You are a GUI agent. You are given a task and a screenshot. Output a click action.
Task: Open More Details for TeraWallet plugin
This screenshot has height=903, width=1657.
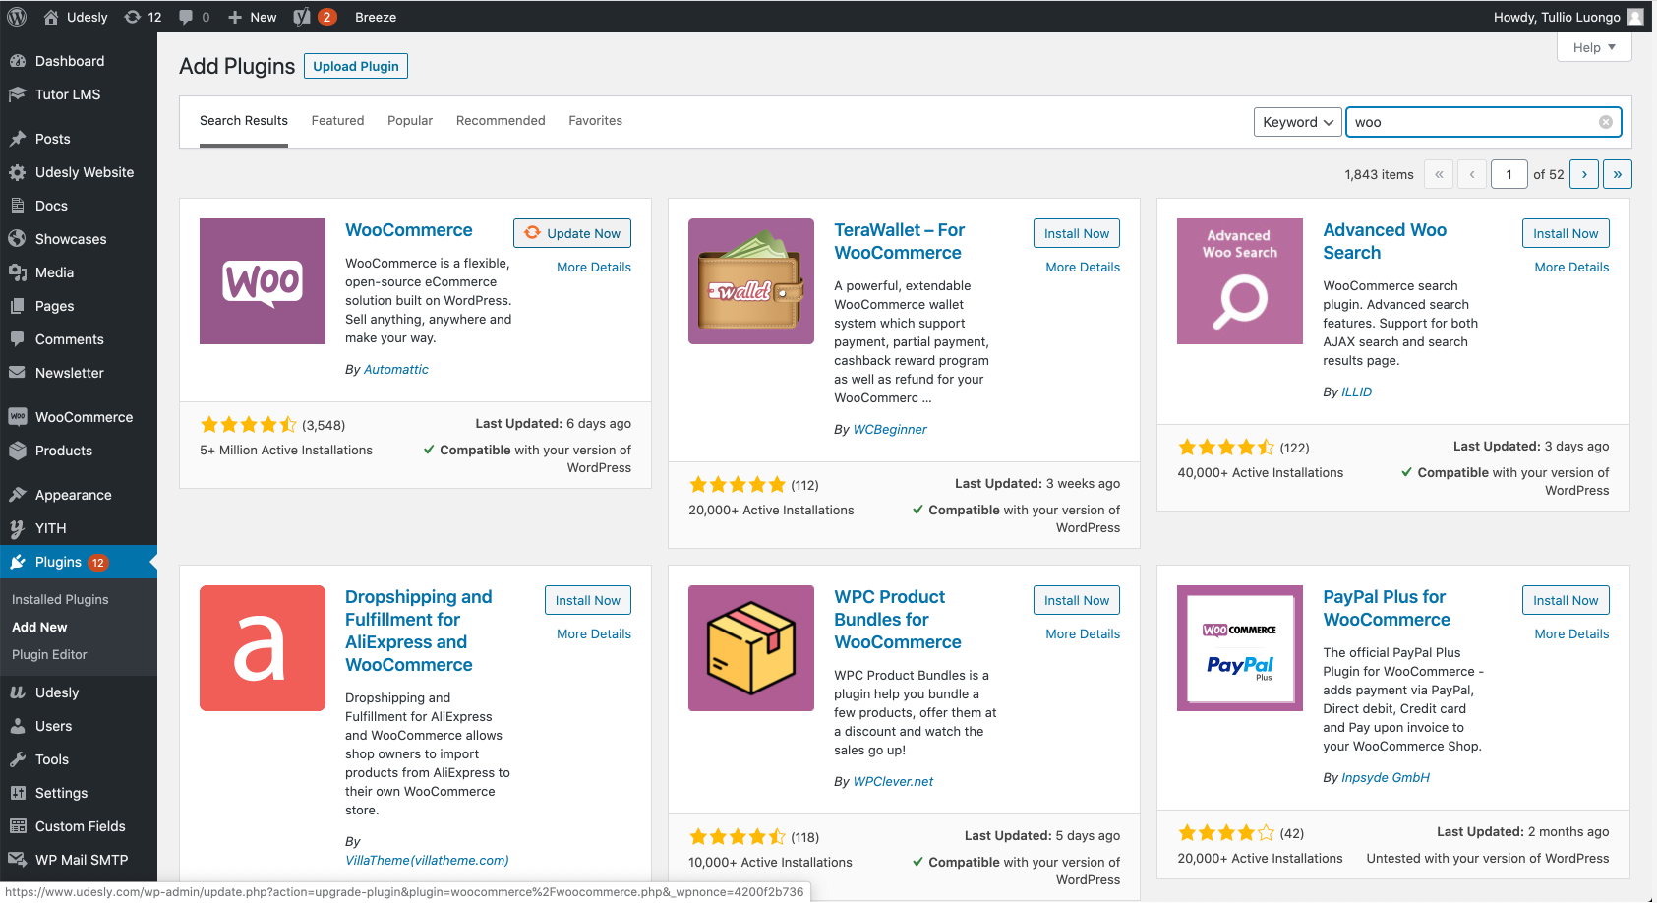(1083, 267)
